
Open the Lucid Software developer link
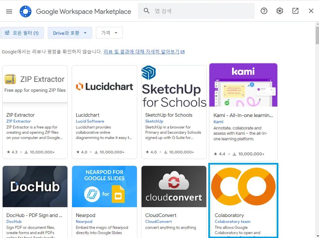tap(90, 121)
